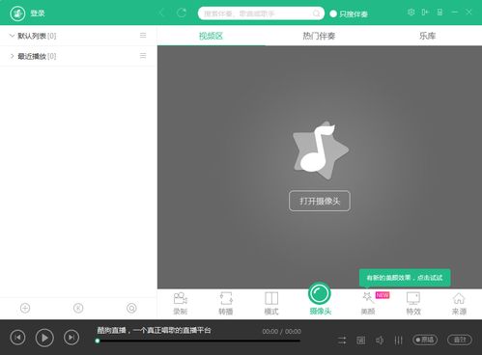Toggle the playback order mode icon
This screenshot has width=482, height=355.
[x=342, y=341]
